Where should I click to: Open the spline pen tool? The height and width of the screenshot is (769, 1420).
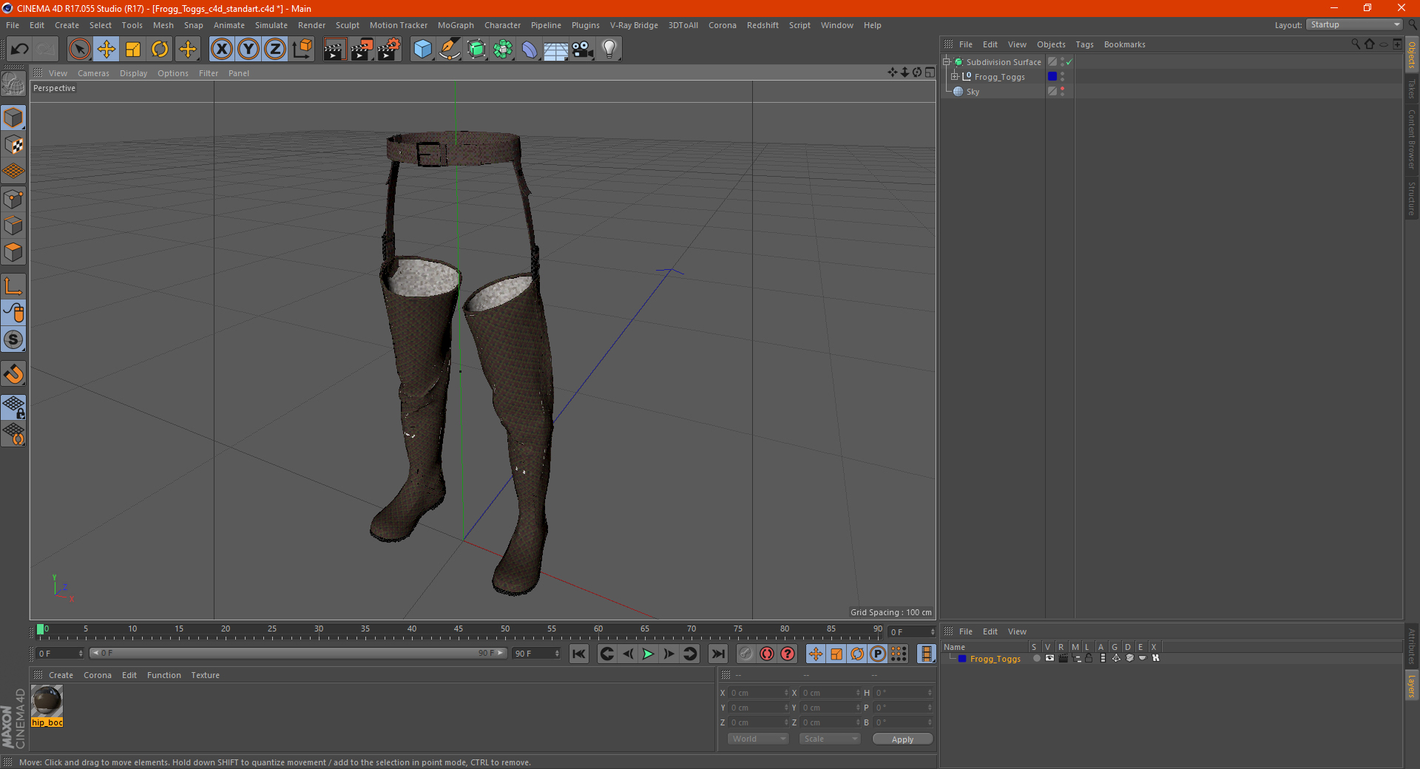(x=450, y=50)
